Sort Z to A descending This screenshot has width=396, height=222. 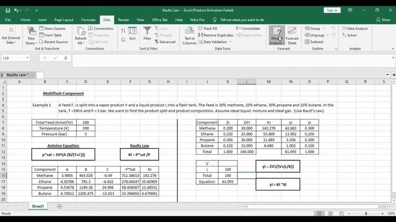(x=123, y=39)
